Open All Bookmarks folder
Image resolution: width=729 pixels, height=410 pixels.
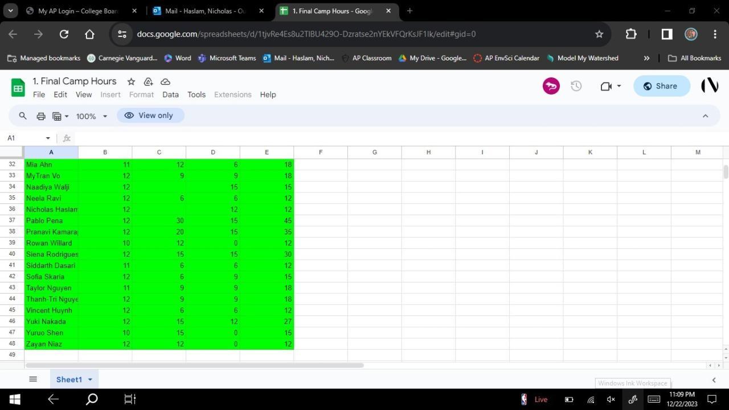tap(694, 58)
